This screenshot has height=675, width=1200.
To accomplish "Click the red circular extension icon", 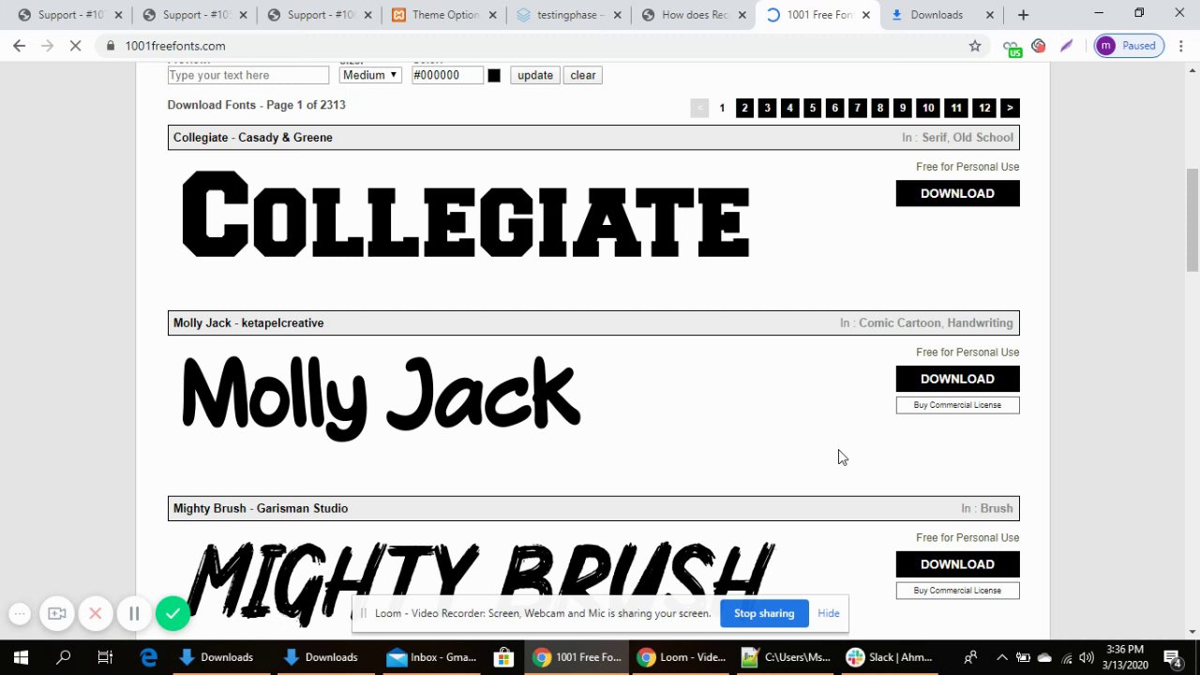I will 1039,46.
